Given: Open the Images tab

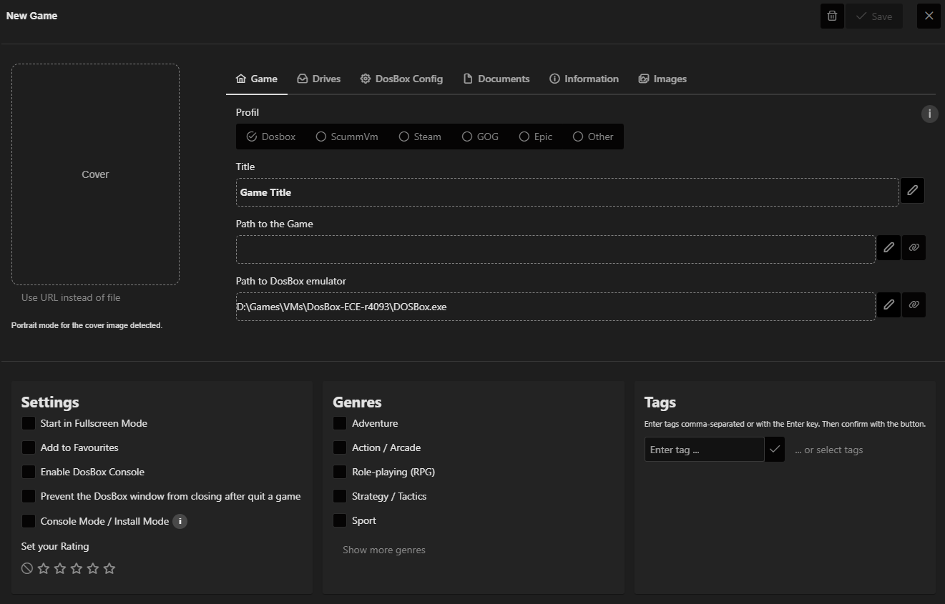Looking at the screenshot, I should [x=662, y=79].
